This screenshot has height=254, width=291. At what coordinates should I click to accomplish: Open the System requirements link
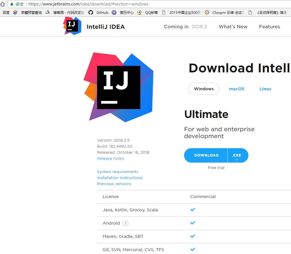coord(118,172)
